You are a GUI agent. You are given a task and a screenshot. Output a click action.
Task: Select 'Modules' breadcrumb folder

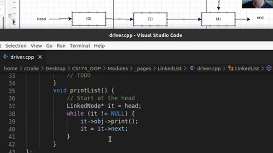coord(118,68)
